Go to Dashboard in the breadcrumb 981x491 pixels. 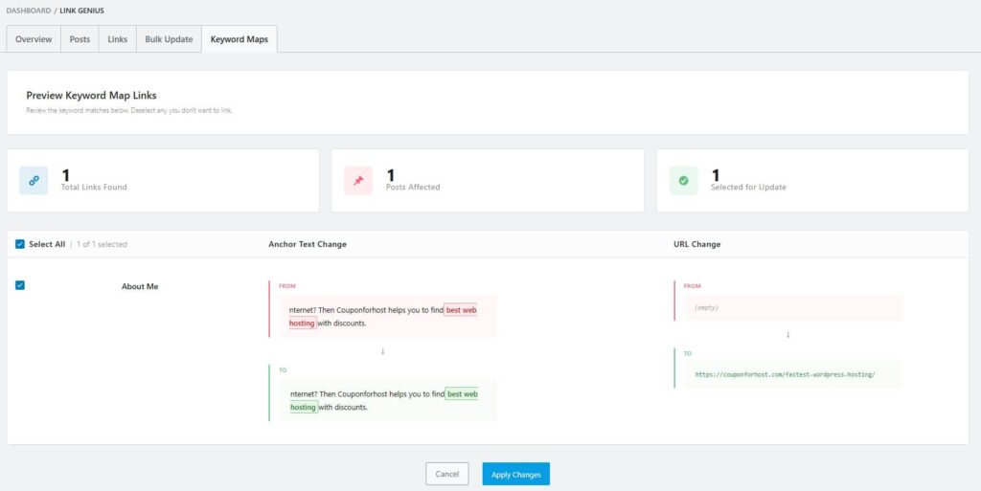tap(29, 11)
